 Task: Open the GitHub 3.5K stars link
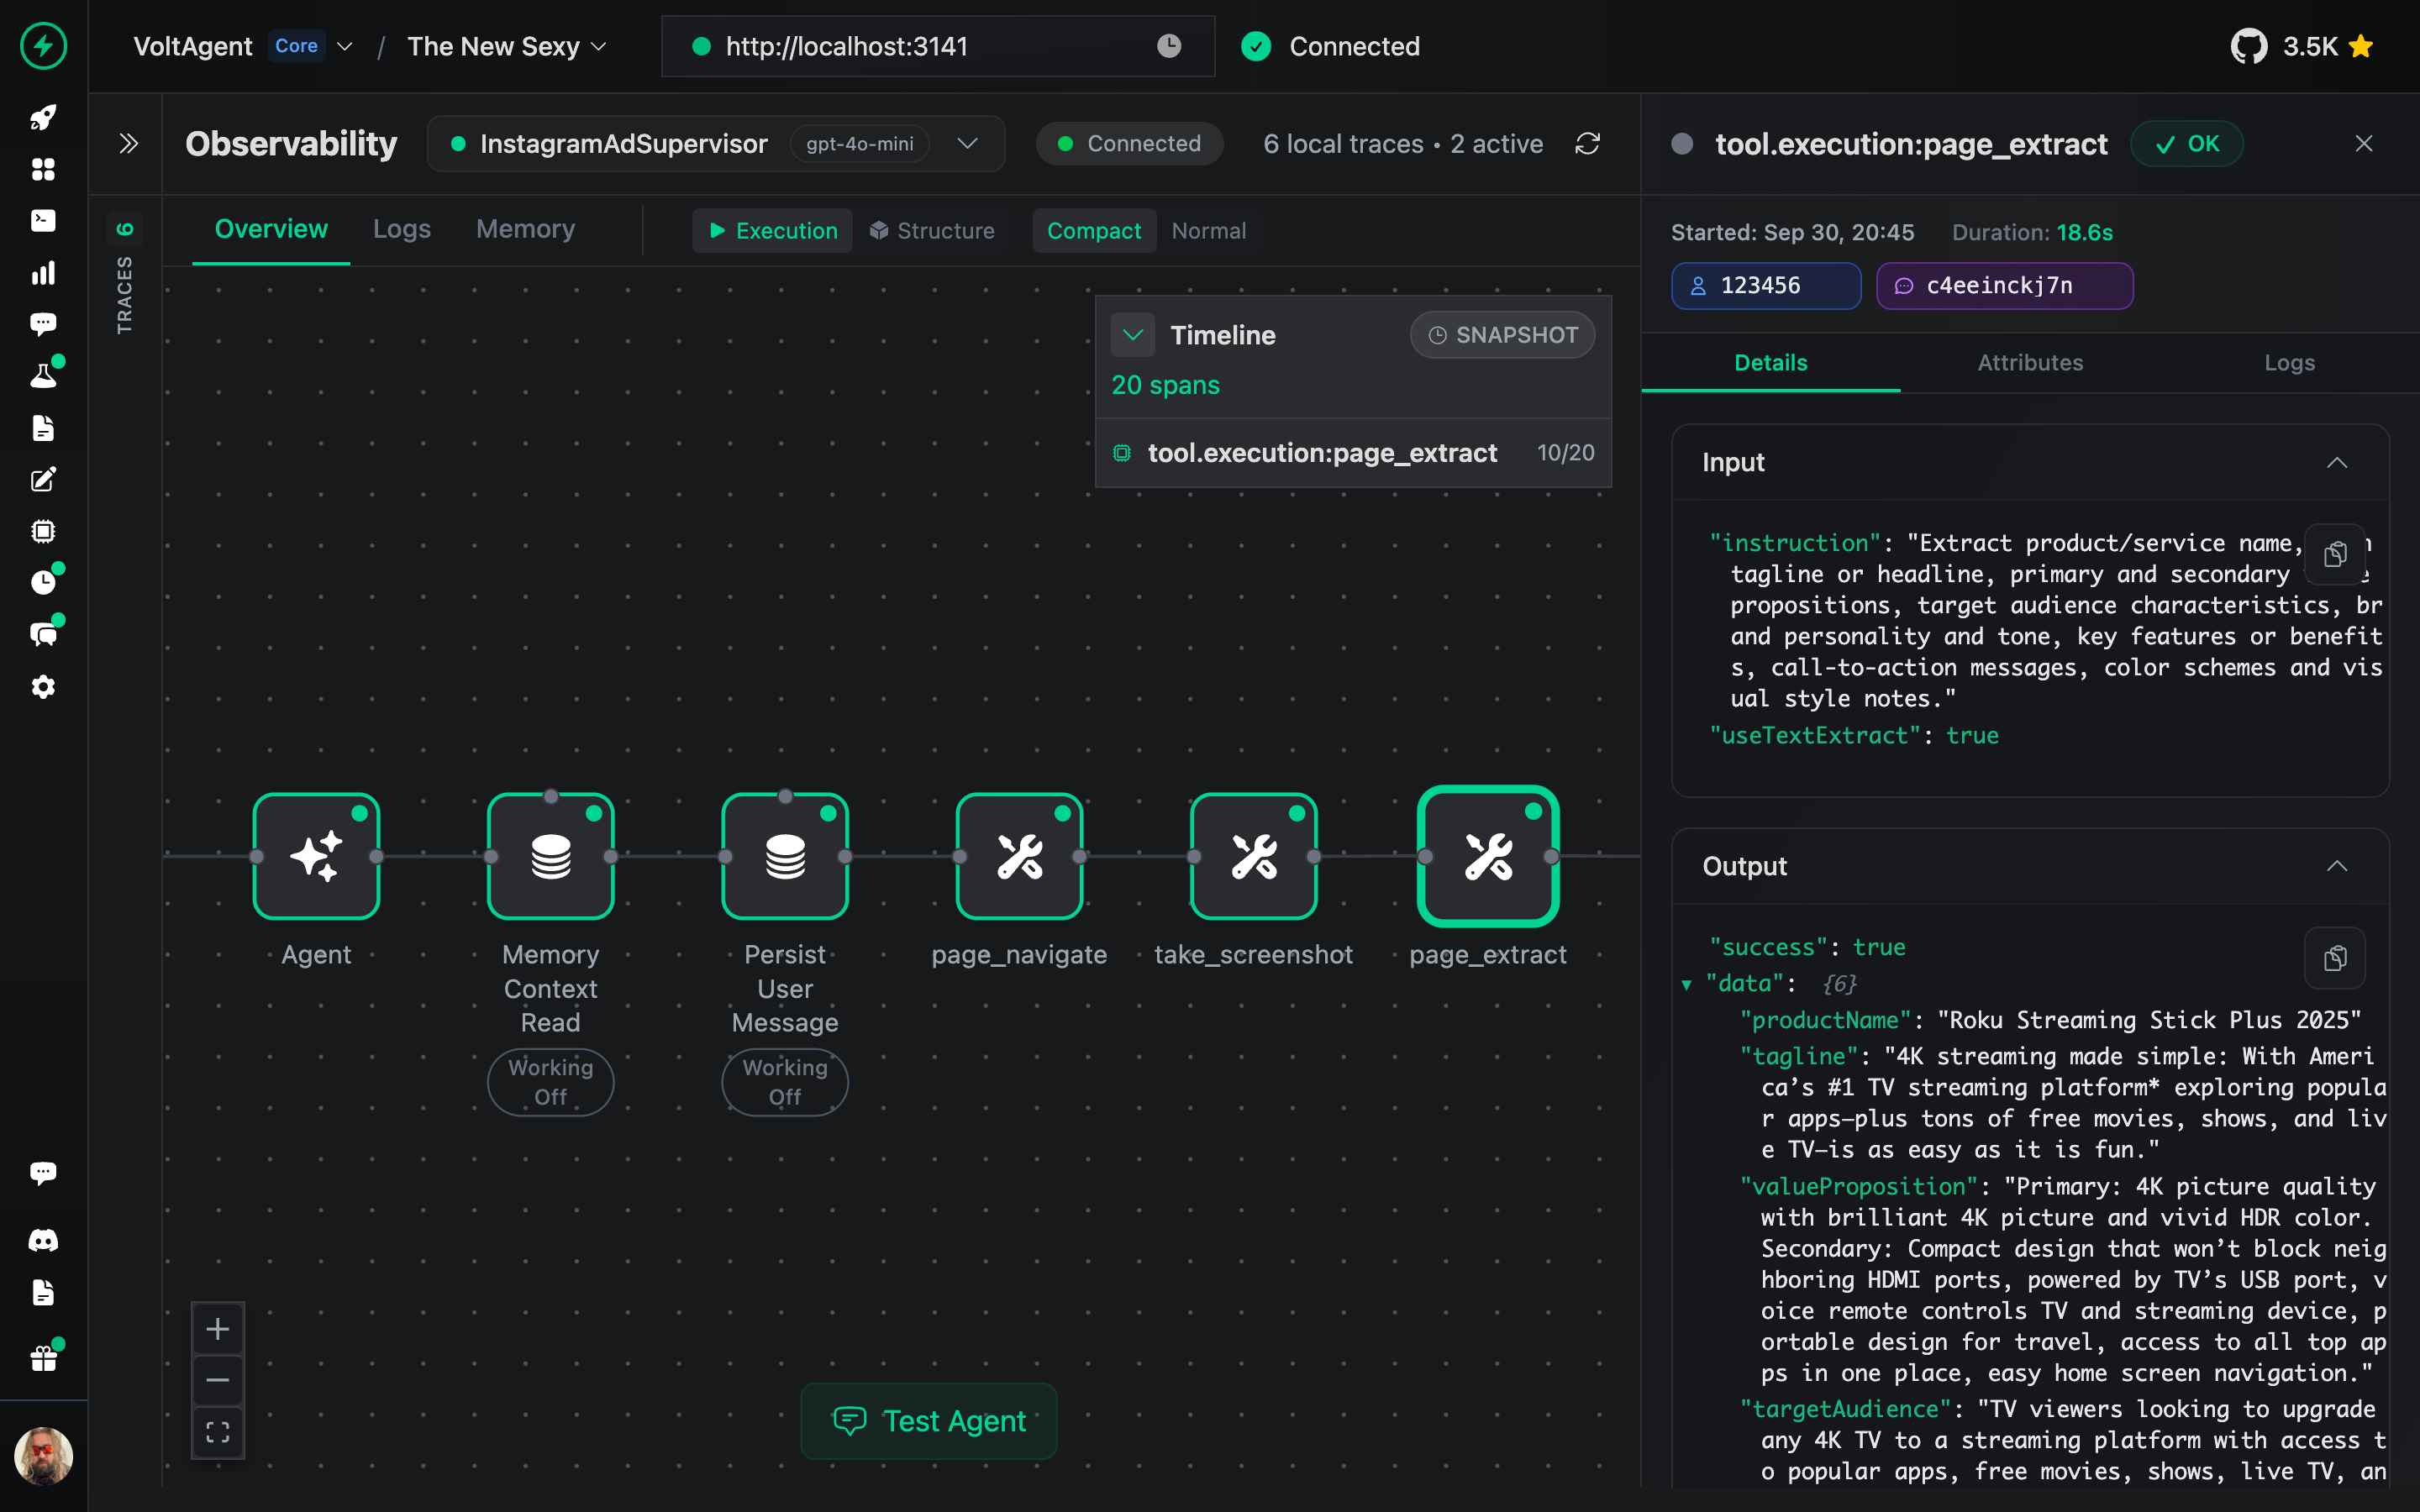(x=2302, y=46)
